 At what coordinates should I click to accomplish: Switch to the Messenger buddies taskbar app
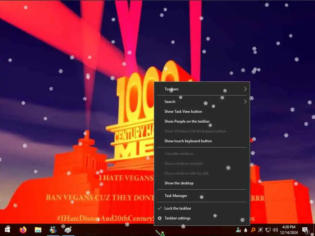coord(53,230)
